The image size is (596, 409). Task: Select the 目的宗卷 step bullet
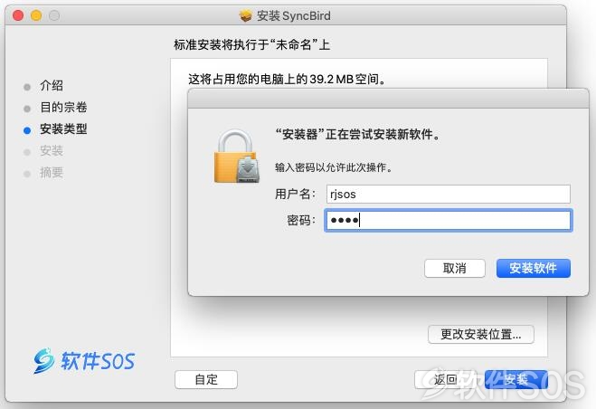[27, 109]
